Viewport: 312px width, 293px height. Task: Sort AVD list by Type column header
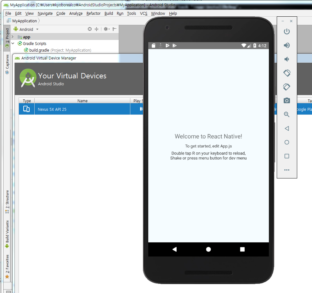click(x=27, y=101)
